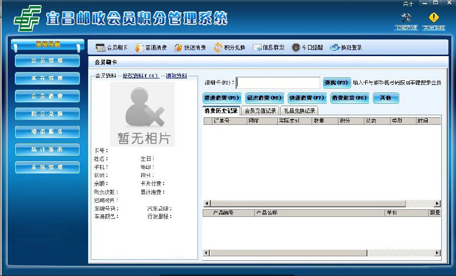Open 会员管理 in the navigation sidebar
This screenshot has height=276, width=456.
pyautogui.click(x=48, y=61)
